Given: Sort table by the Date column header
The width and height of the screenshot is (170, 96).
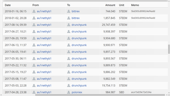Looking at the screenshot, I should click(8, 5).
